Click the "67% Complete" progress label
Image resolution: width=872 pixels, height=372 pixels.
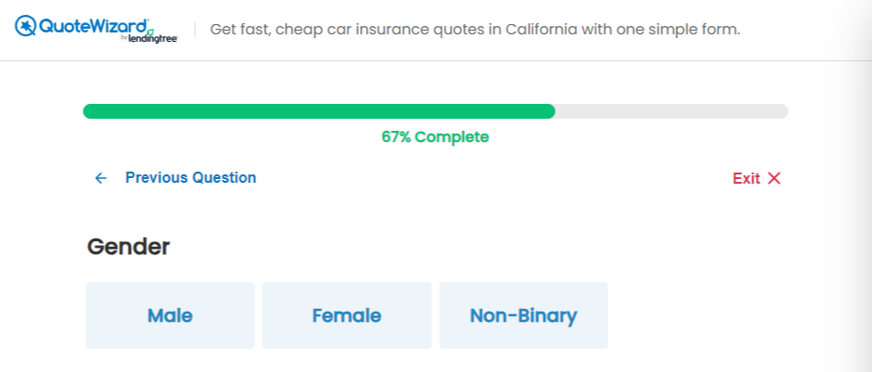[435, 137]
